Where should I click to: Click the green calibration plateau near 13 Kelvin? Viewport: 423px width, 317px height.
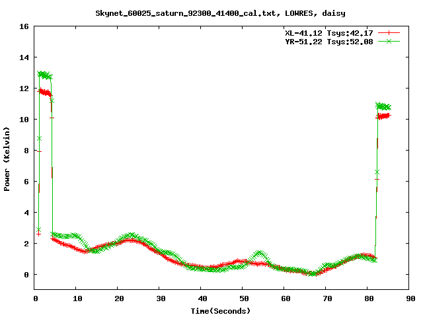pos(45,75)
